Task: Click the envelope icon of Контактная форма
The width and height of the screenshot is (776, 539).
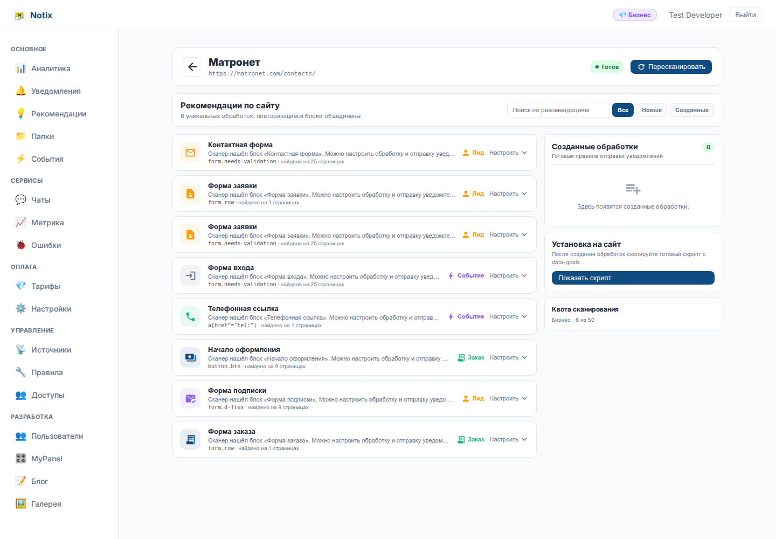Action: [190, 153]
